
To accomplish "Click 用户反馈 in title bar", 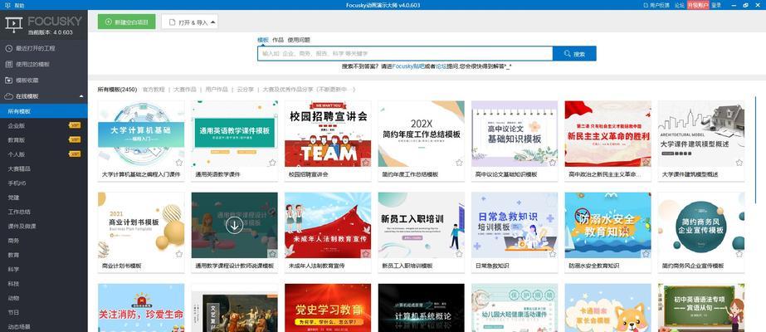I will click(656, 5).
